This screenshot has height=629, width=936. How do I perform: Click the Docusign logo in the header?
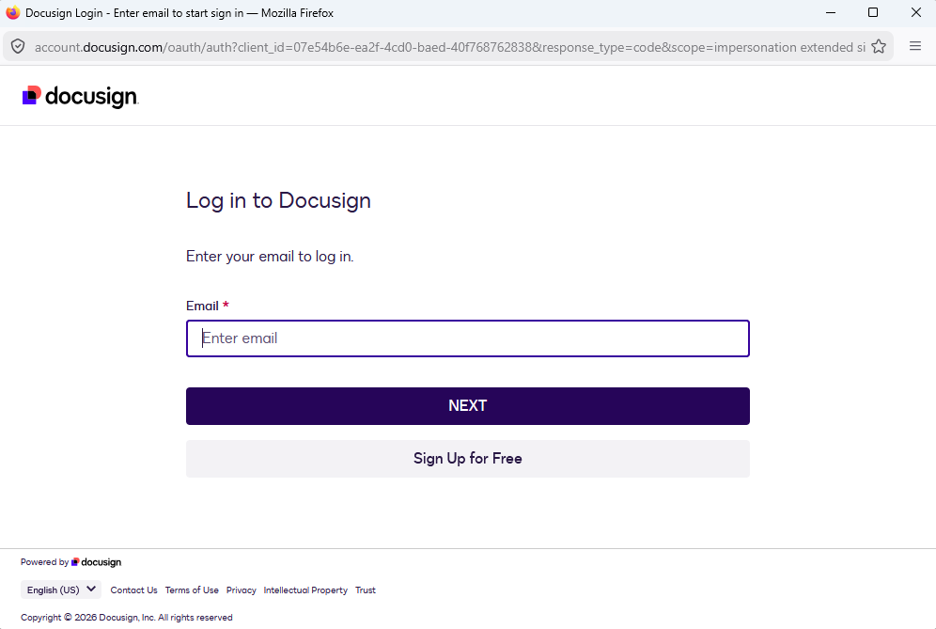(80, 96)
